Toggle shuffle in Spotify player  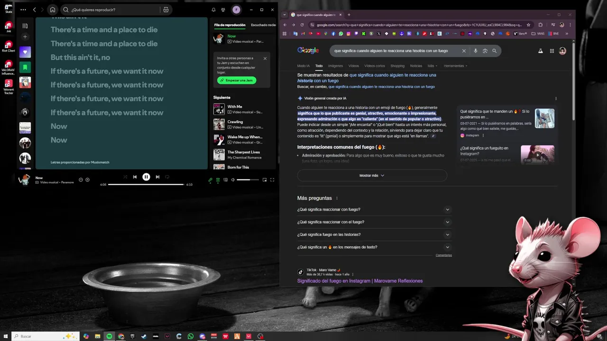[125, 177]
